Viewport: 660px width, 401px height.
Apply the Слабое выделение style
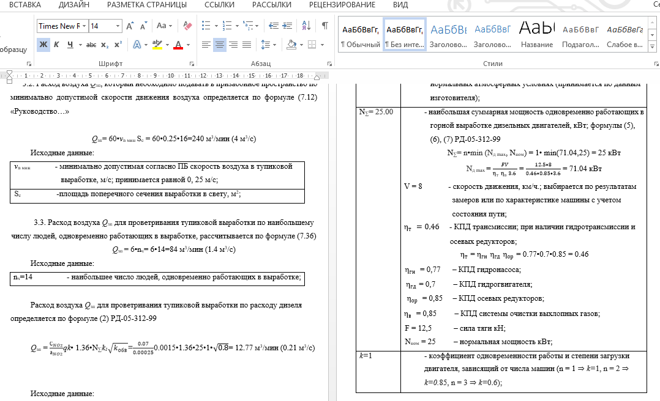coord(624,35)
